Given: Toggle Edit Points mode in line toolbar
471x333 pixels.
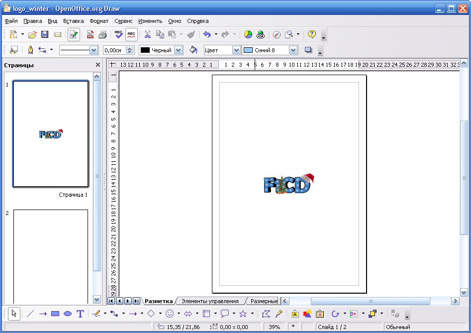Looking at the screenshot, I should tap(13, 50).
